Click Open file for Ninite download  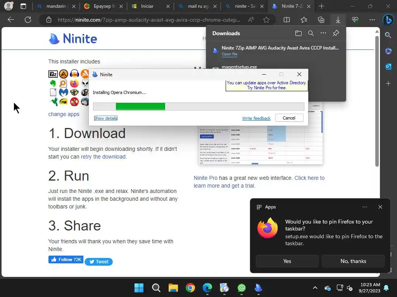tap(230, 54)
